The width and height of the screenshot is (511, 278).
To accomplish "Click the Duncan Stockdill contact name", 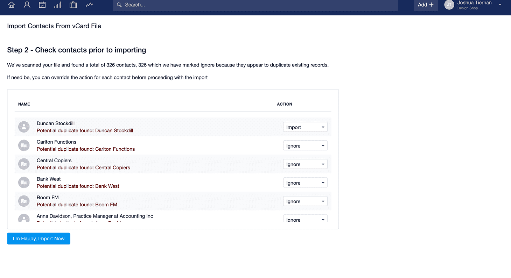I will (56, 123).
